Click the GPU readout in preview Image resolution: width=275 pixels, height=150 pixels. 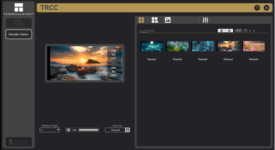pos(114,72)
